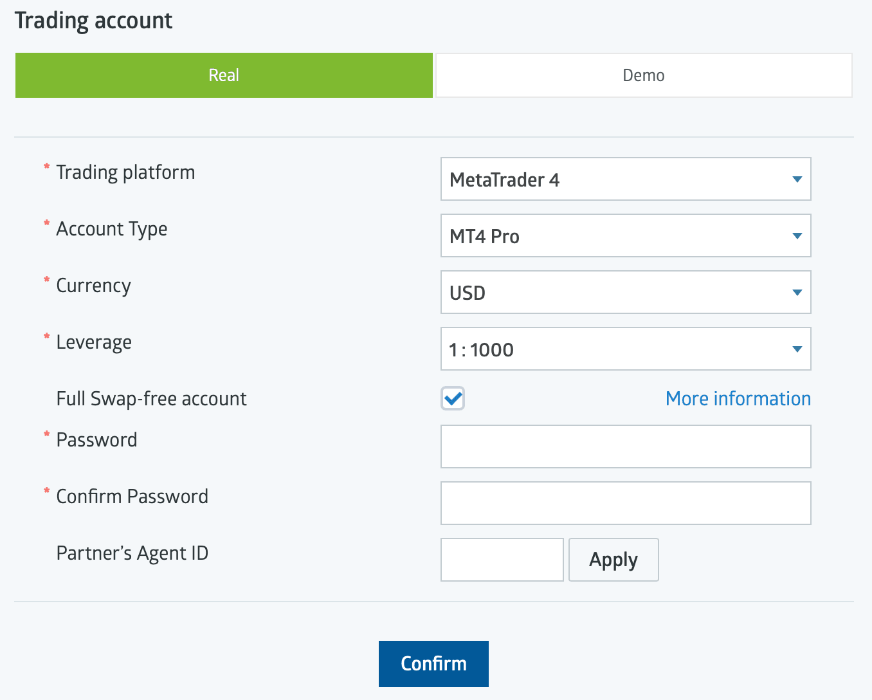Screen dimensions: 872x700
Task: Focus the Partner's Agent ID field
Action: pos(502,560)
